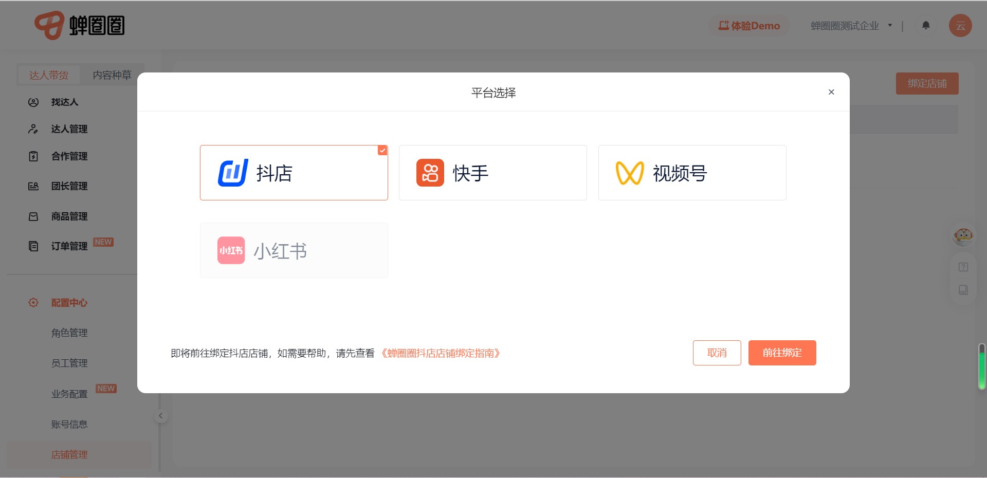Screen dimensions: 987x478
Task: Select the 快手 platform card
Action: click(492, 173)
